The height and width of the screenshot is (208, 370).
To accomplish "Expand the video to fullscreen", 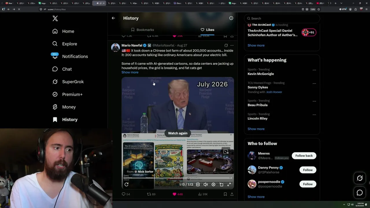I will tap(229, 184).
